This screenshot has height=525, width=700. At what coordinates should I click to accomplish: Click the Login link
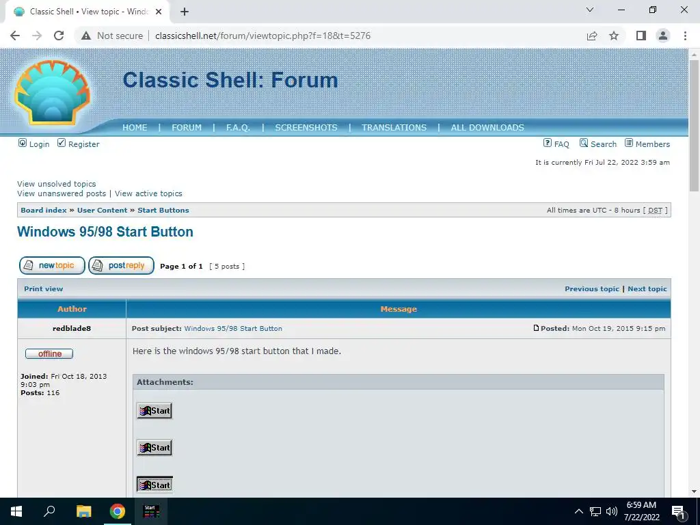[x=39, y=144]
